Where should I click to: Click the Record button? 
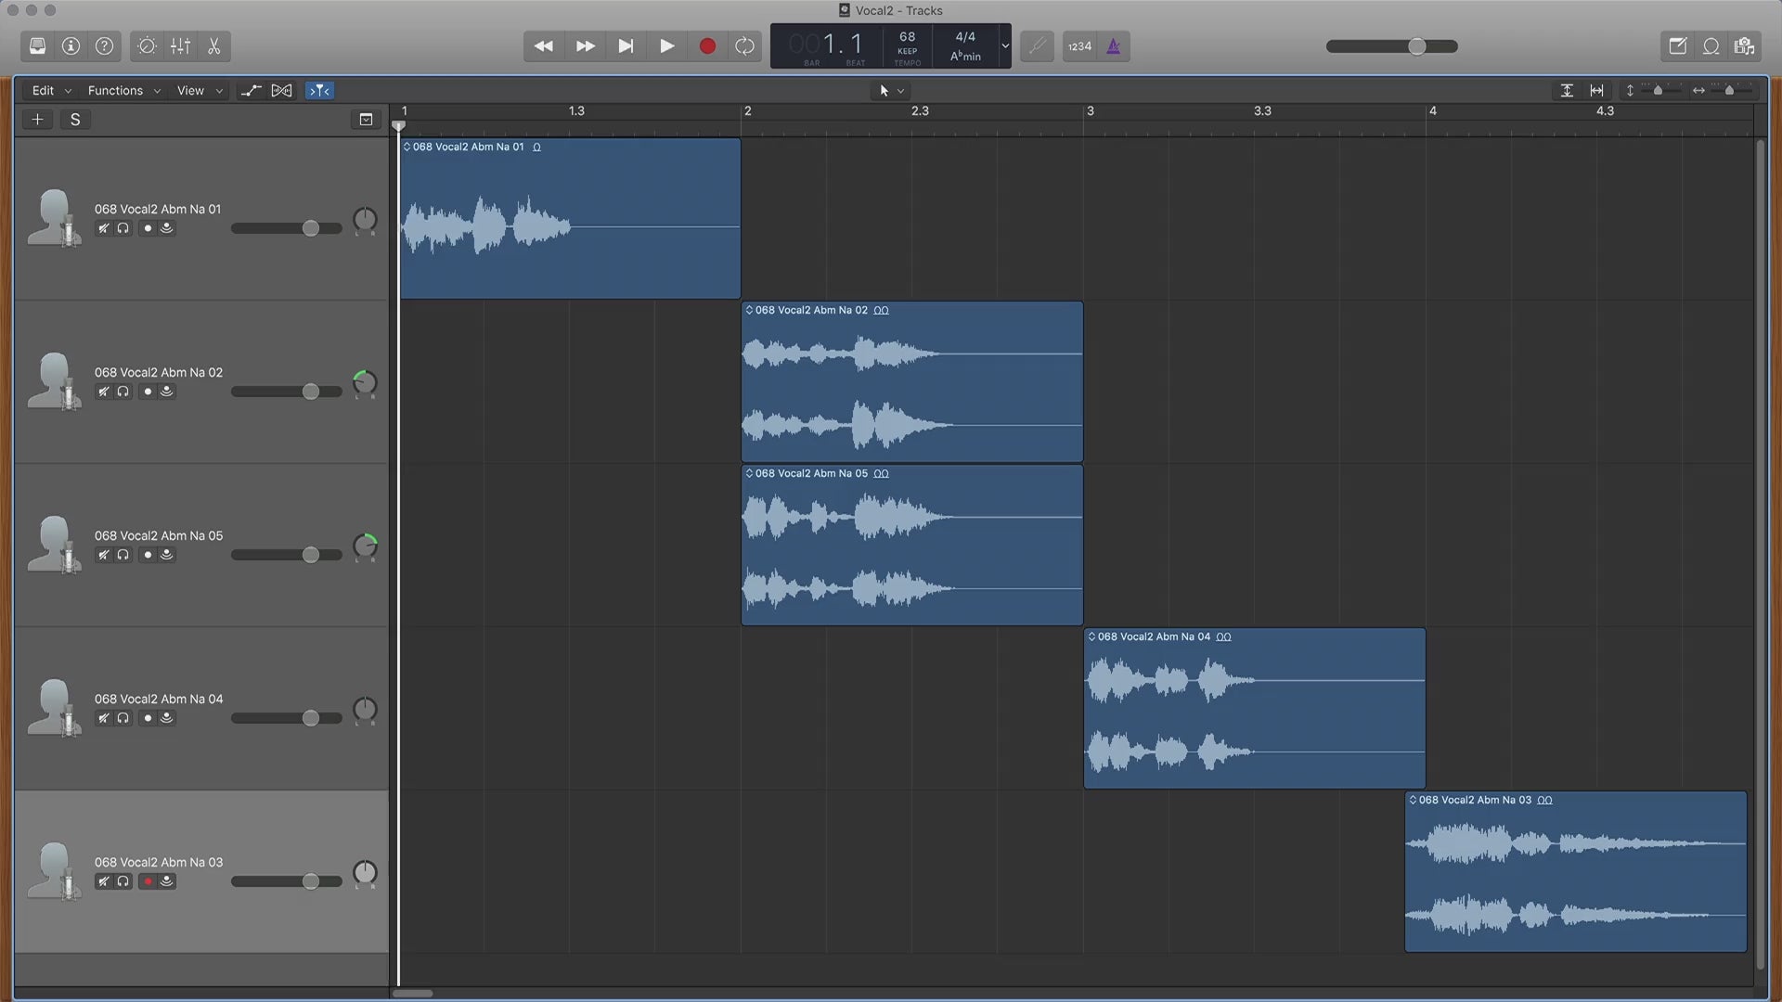point(707,46)
